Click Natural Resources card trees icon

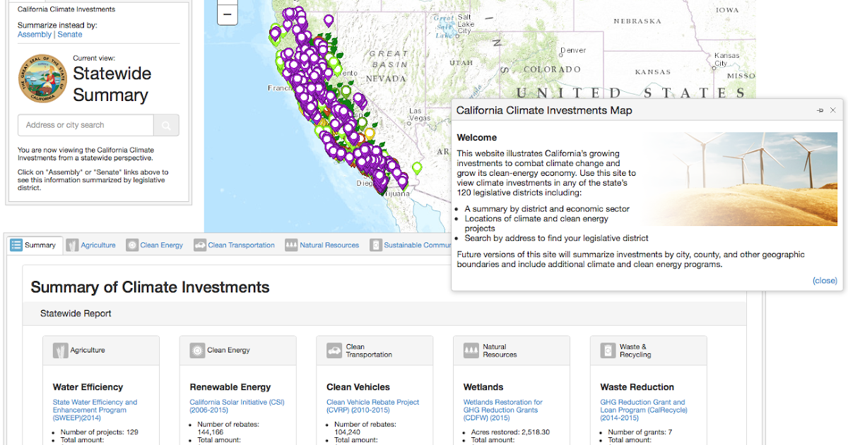(x=471, y=350)
